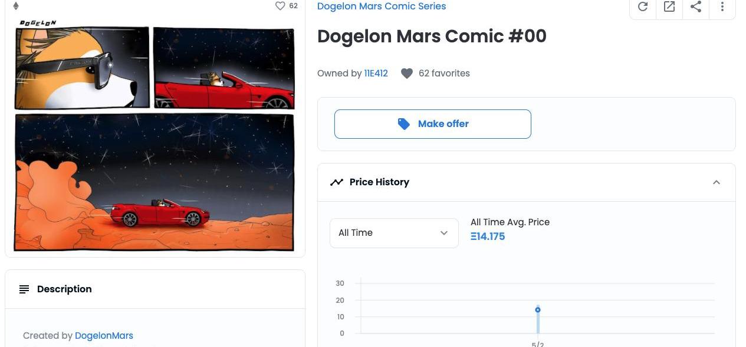
Task: Click the 62 favorites text
Action: (444, 74)
